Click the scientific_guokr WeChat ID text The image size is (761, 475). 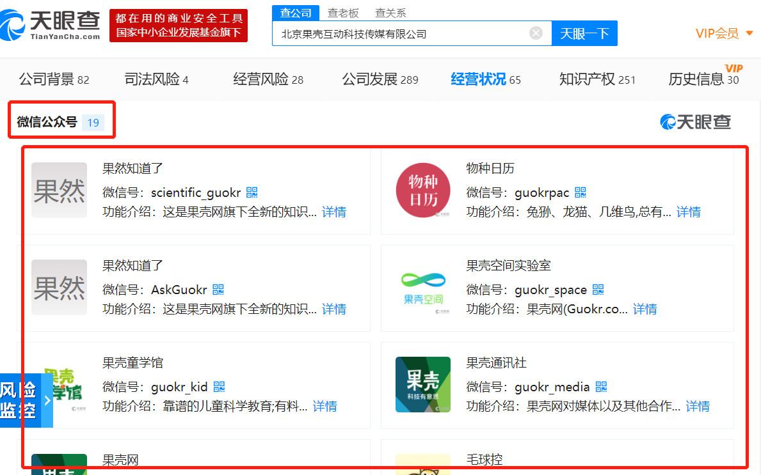tap(196, 192)
